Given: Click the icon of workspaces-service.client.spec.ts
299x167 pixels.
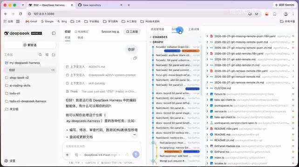Looking at the screenshot, I should tap(211, 123).
